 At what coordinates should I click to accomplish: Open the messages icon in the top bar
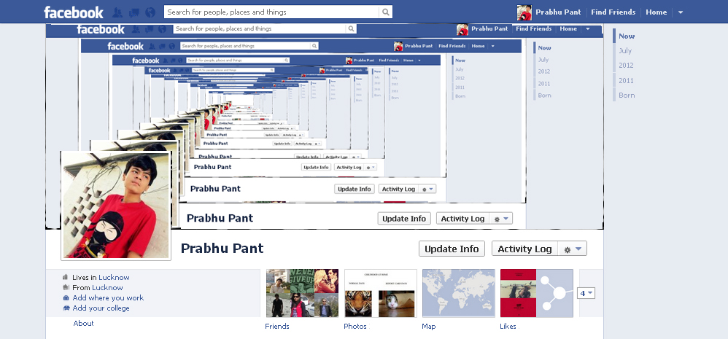coord(134,12)
